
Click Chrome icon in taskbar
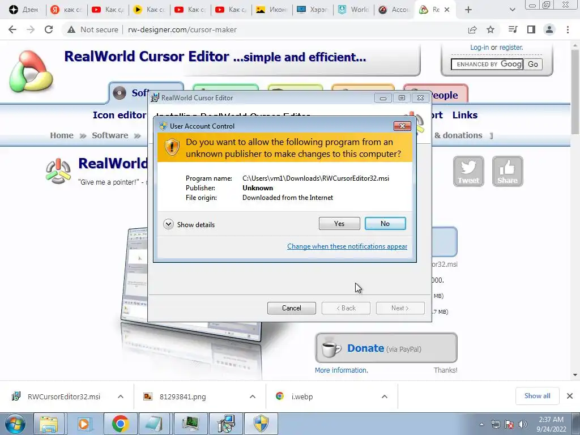click(x=120, y=424)
